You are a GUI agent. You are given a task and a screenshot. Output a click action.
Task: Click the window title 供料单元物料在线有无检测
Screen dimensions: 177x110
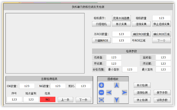click(88, 7)
